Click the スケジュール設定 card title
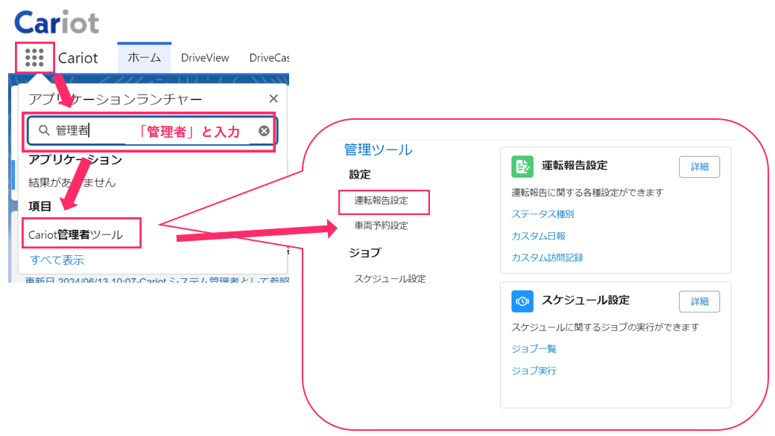Image resolution: width=775 pixels, height=436 pixels. 586,300
